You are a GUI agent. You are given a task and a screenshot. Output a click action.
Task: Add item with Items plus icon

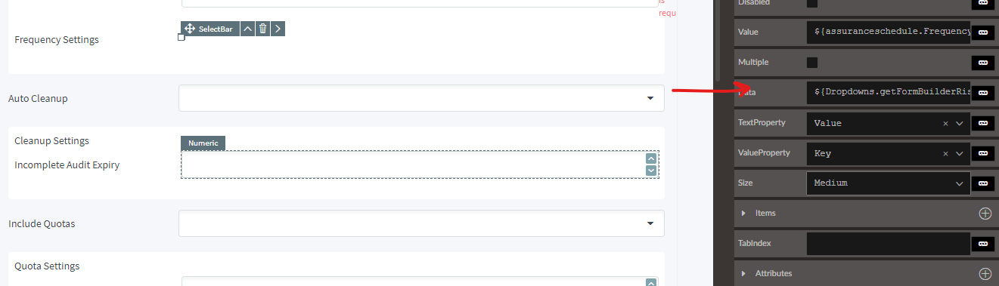coord(985,214)
